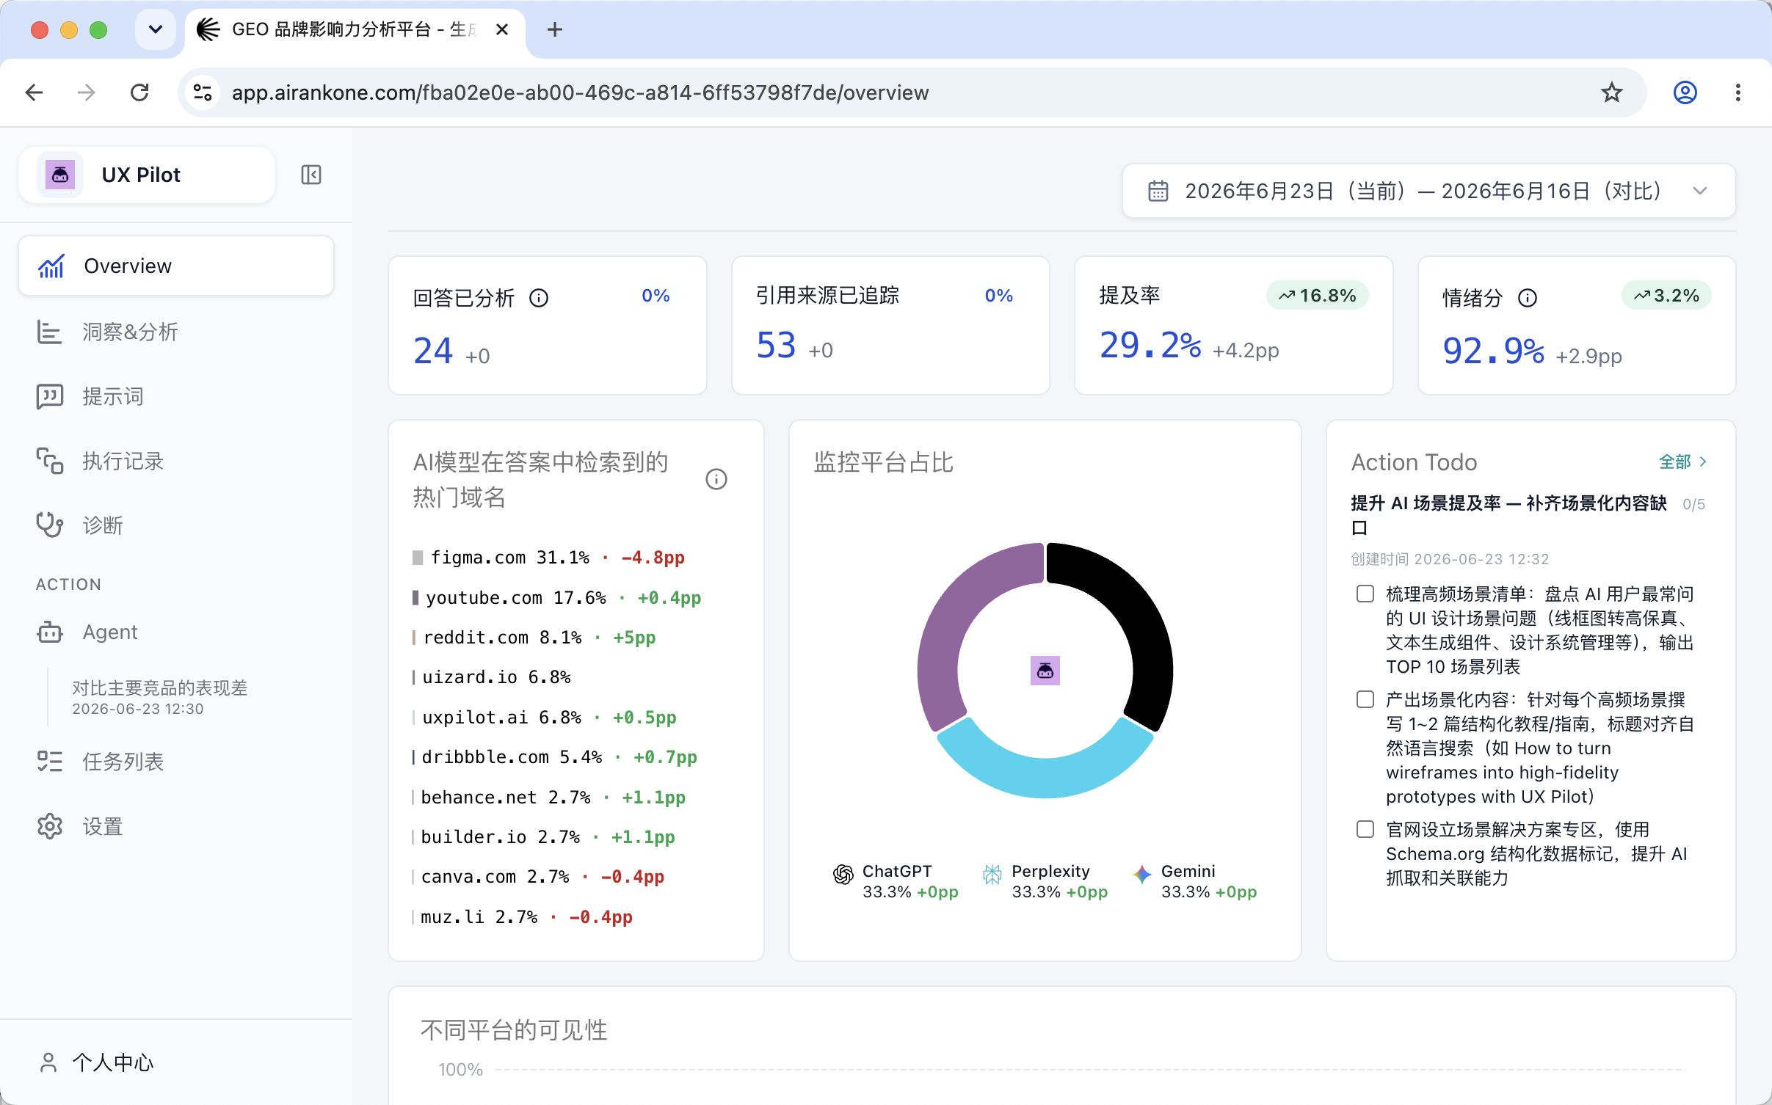The width and height of the screenshot is (1772, 1105).
Task: Expand the browser tab search dropdown
Action: [155, 29]
